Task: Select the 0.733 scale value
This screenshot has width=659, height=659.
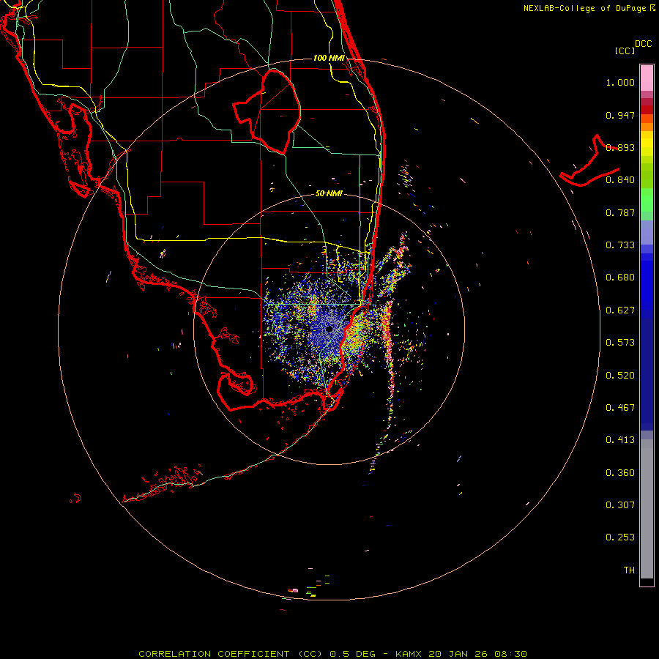Action: [620, 245]
